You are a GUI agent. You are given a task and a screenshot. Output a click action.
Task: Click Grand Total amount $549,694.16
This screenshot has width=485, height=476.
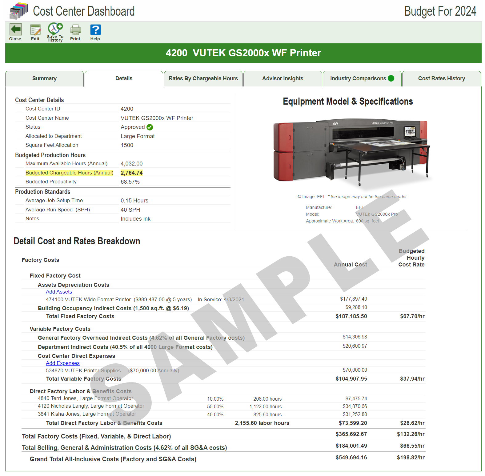tap(351, 458)
